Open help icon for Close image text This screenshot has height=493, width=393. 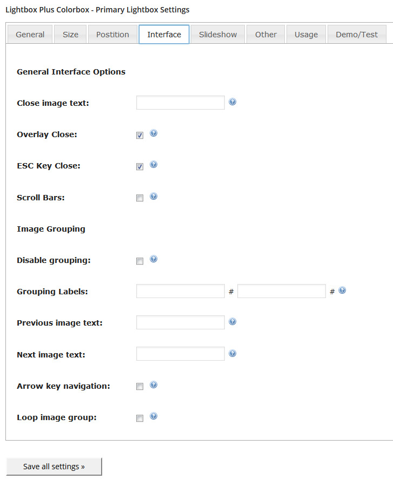(232, 102)
